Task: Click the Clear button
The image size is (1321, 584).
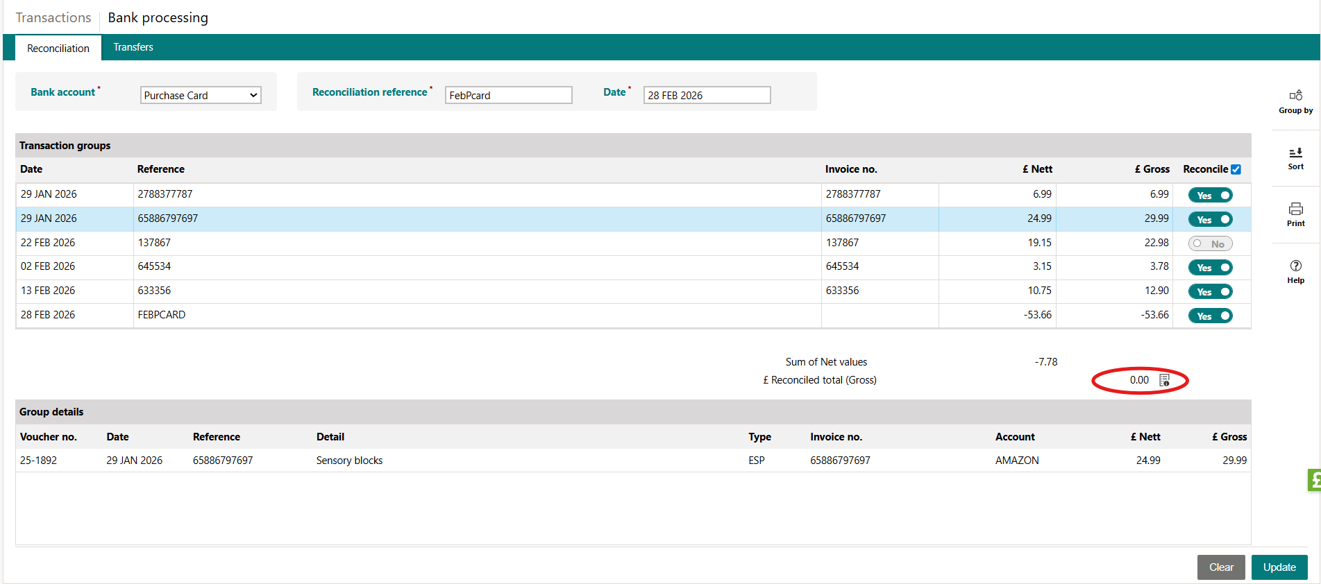Action: tap(1221, 567)
